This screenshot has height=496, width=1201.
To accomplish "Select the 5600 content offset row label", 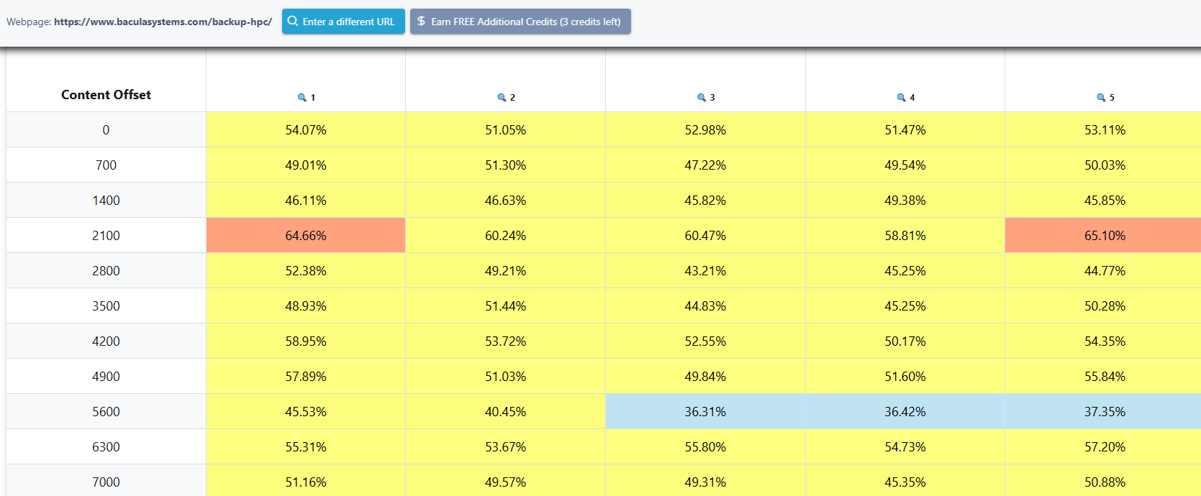I will [x=106, y=412].
